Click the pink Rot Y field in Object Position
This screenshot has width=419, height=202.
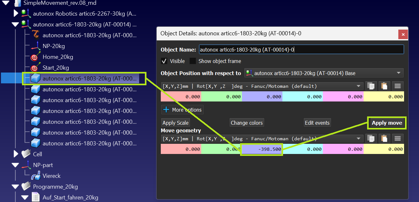coord(343,97)
